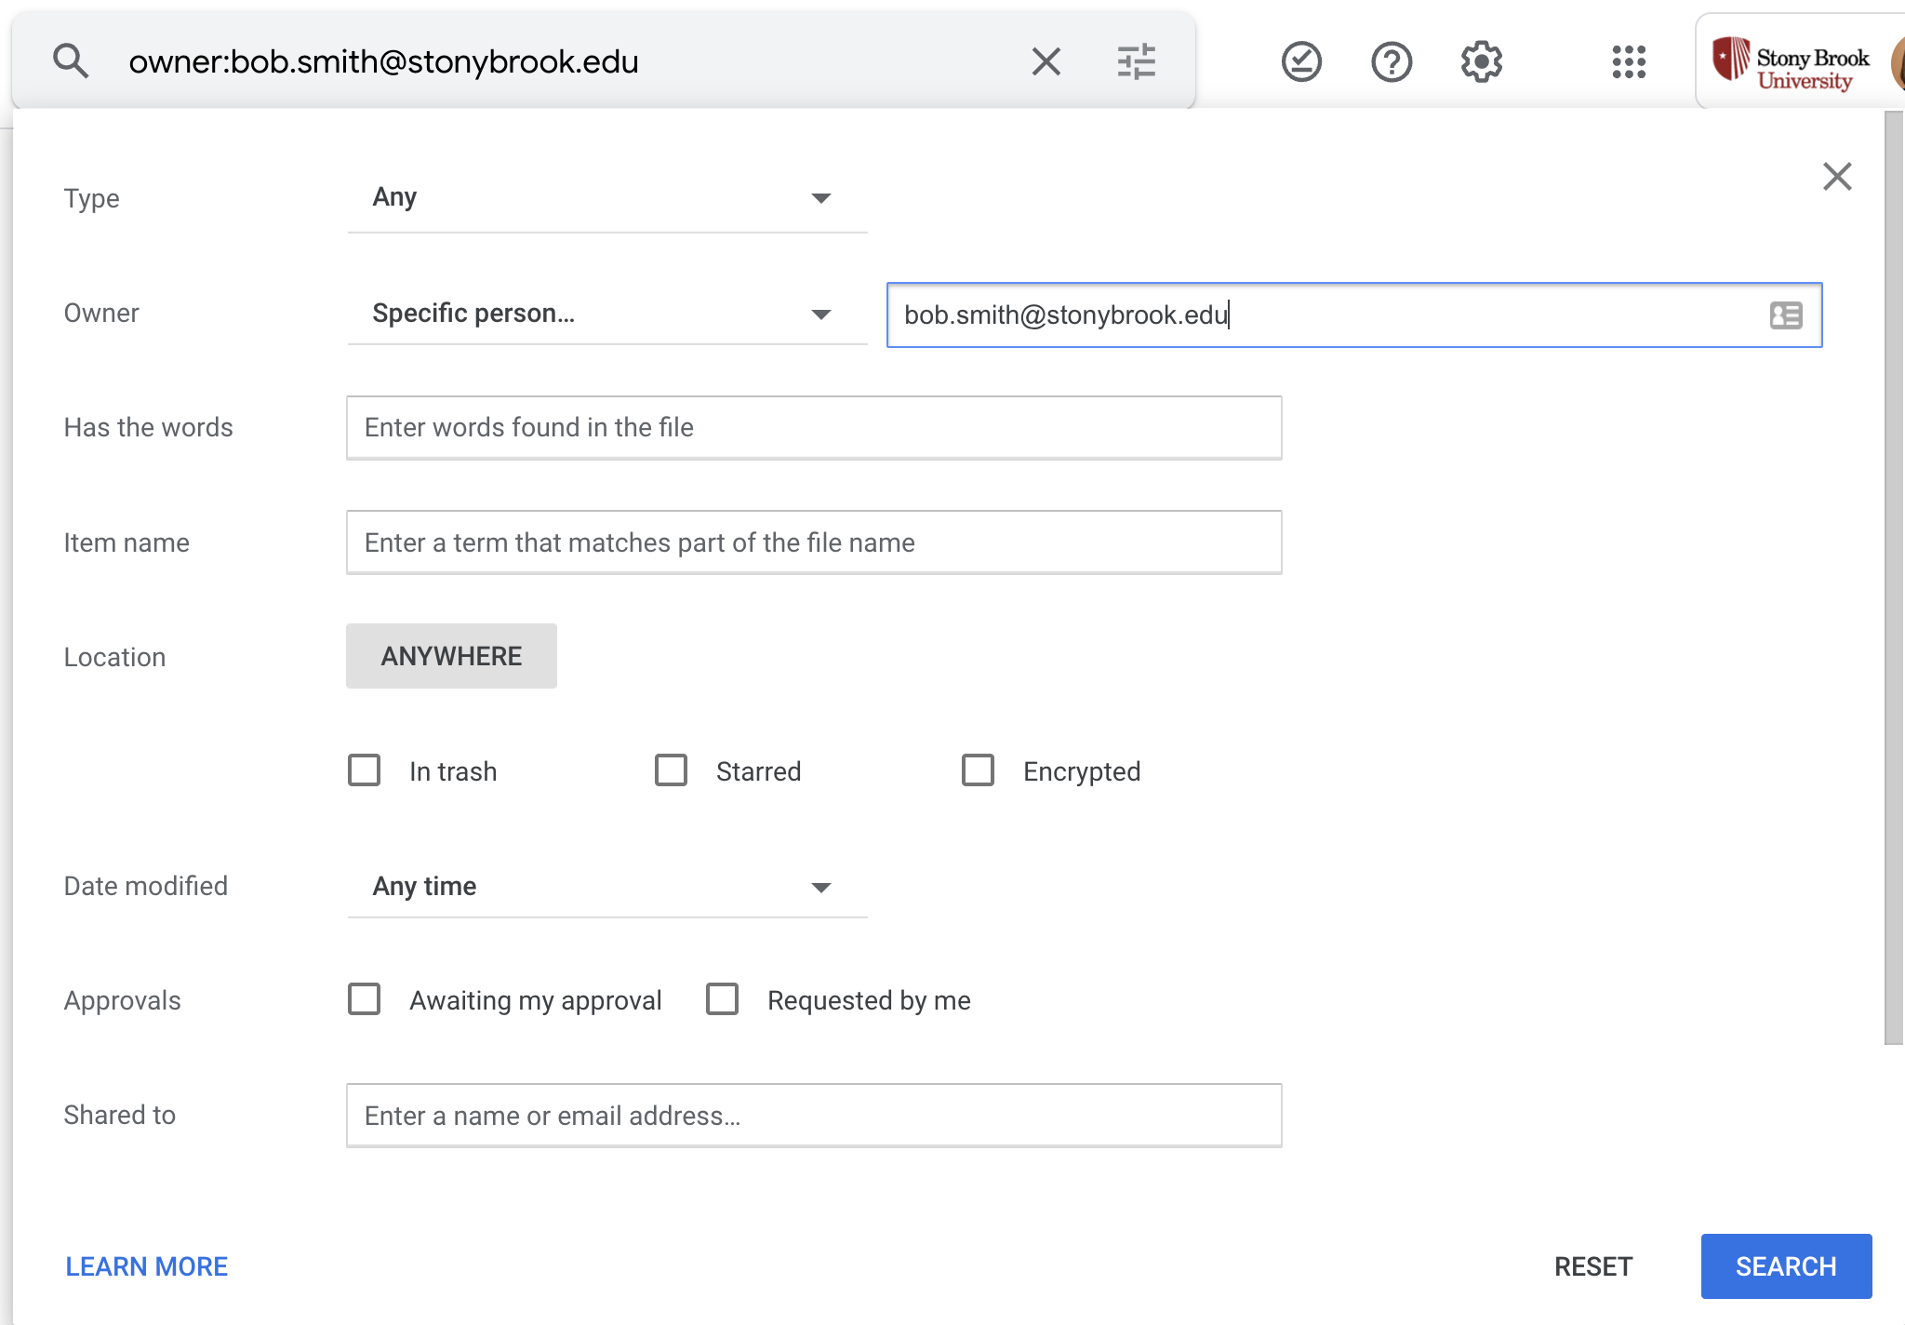Enable the Encrypted checkbox
1905x1325 pixels.
[x=977, y=769]
